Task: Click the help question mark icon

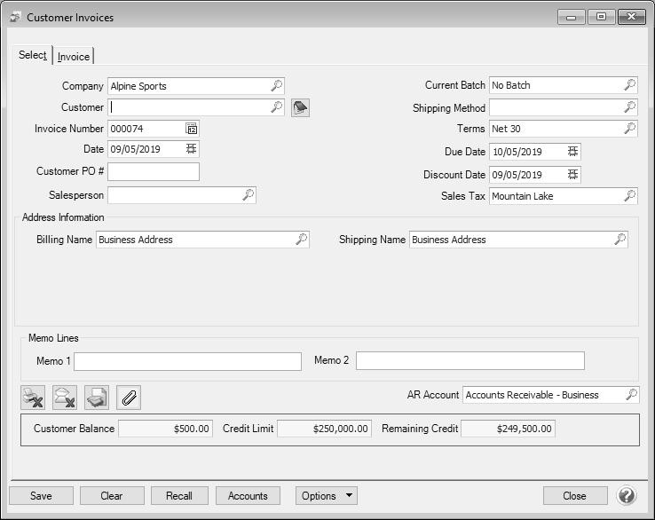Action: coord(627,495)
